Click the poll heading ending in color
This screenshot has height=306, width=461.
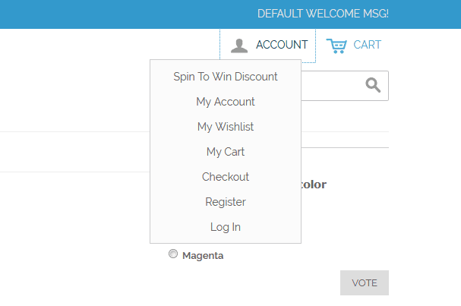coord(314,185)
